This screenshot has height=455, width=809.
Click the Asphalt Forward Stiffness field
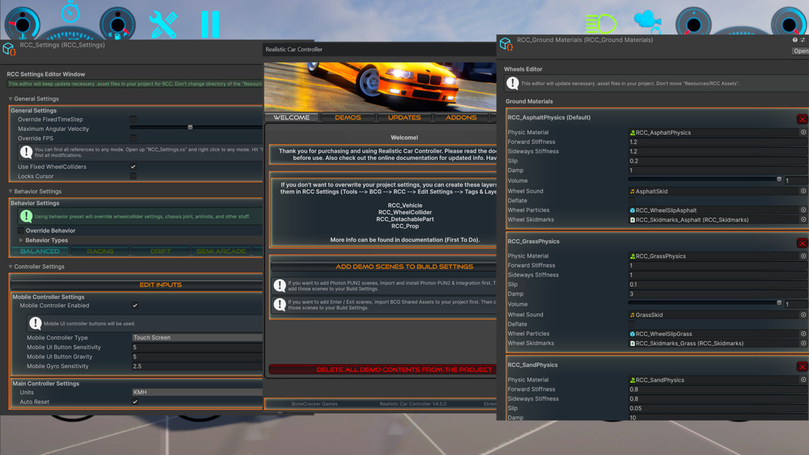pos(717,142)
